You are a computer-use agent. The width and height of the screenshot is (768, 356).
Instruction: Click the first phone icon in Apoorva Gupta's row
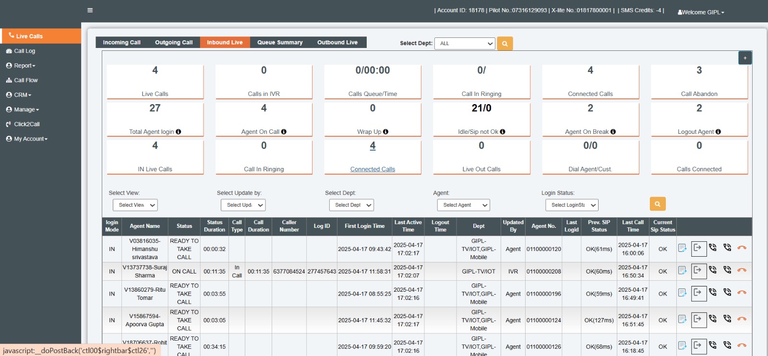713,319
